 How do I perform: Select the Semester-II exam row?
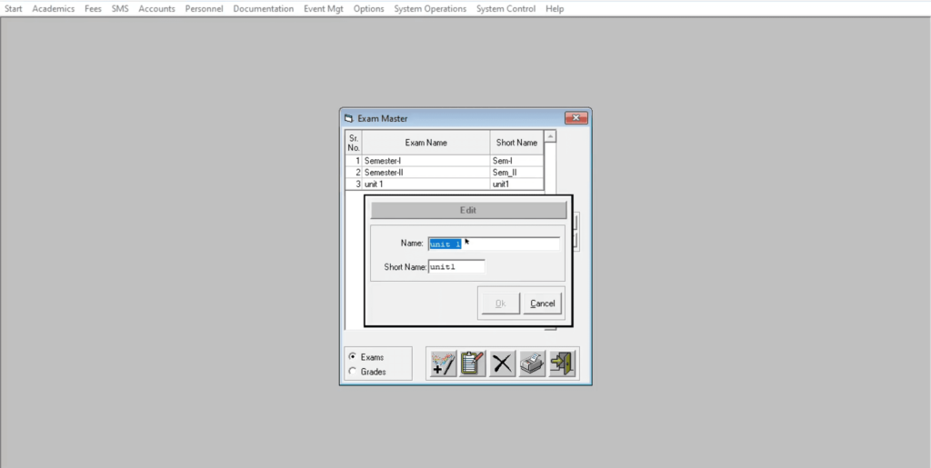[444, 173]
